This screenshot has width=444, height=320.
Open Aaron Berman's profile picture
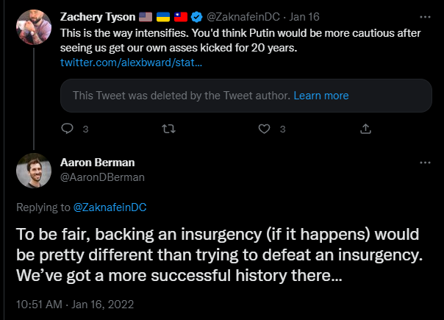tap(33, 171)
